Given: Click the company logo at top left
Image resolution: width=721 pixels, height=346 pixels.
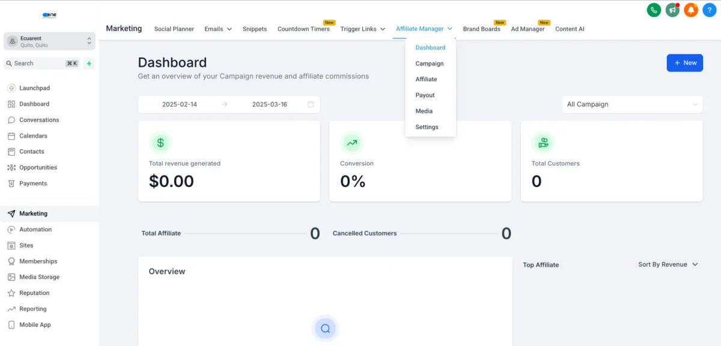Looking at the screenshot, I should pos(50,15).
